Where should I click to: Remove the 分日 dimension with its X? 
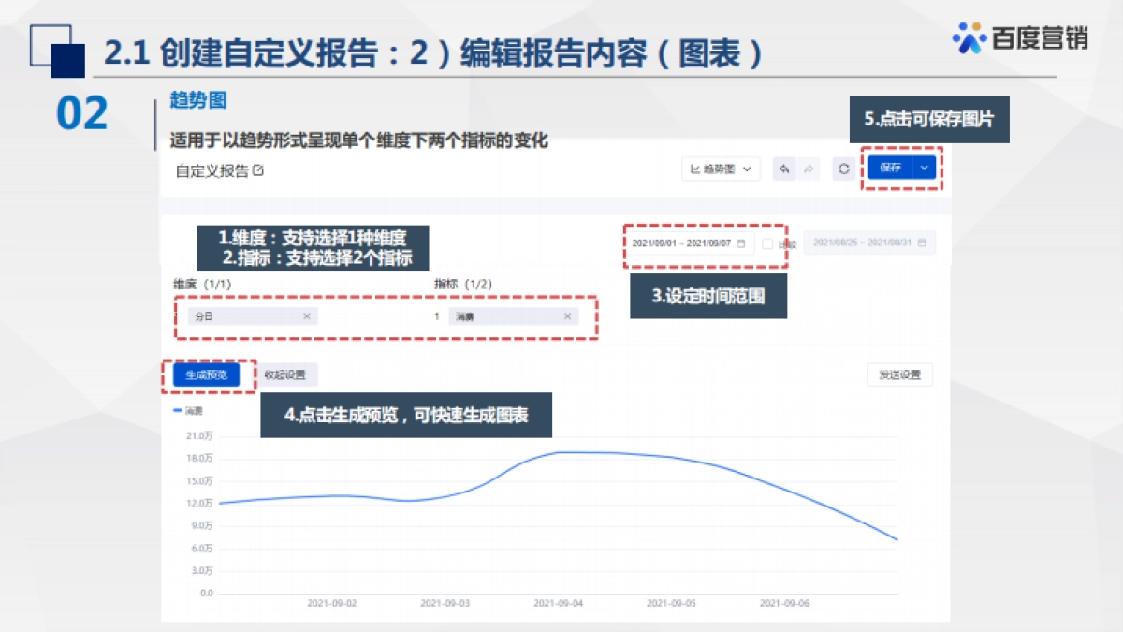[x=306, y=316]
